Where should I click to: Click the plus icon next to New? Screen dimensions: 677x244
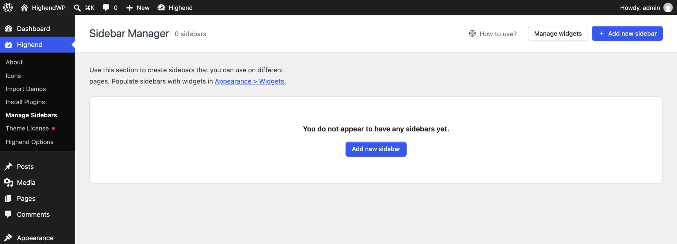[x=129, y=8]
